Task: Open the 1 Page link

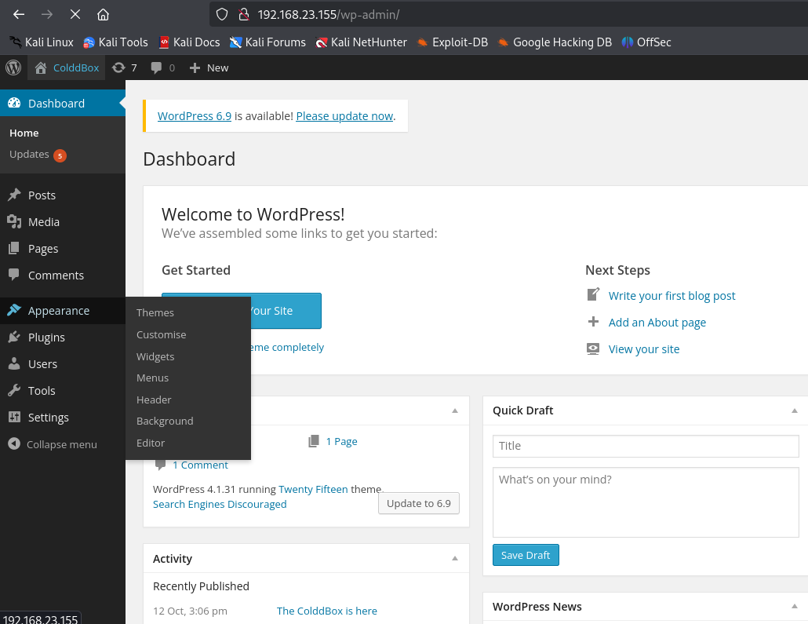Action: point(341,441)
